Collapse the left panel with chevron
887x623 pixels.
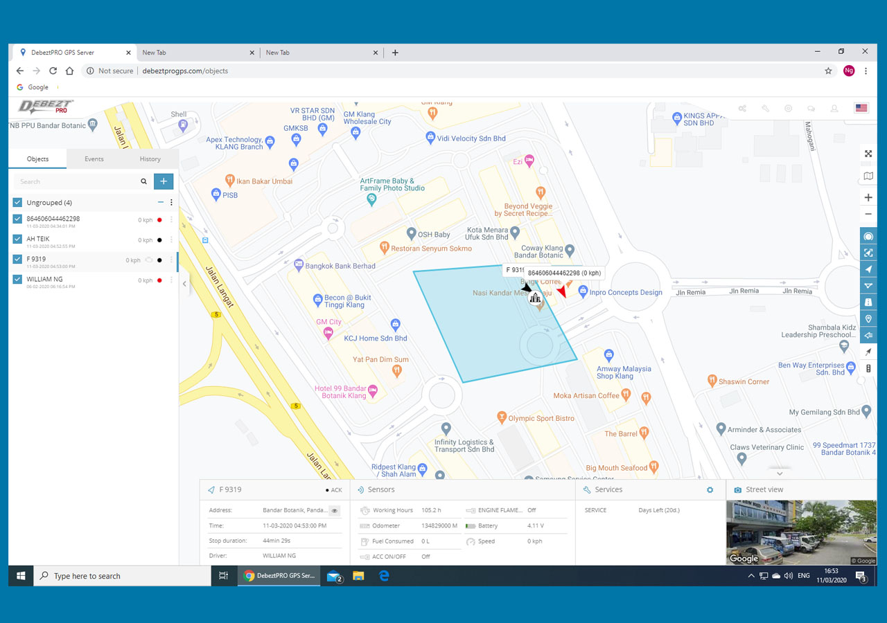184,284
